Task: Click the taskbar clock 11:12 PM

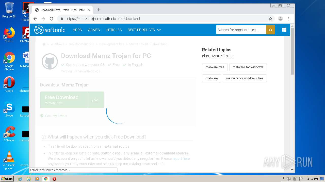Action: (x=312, y=179)
